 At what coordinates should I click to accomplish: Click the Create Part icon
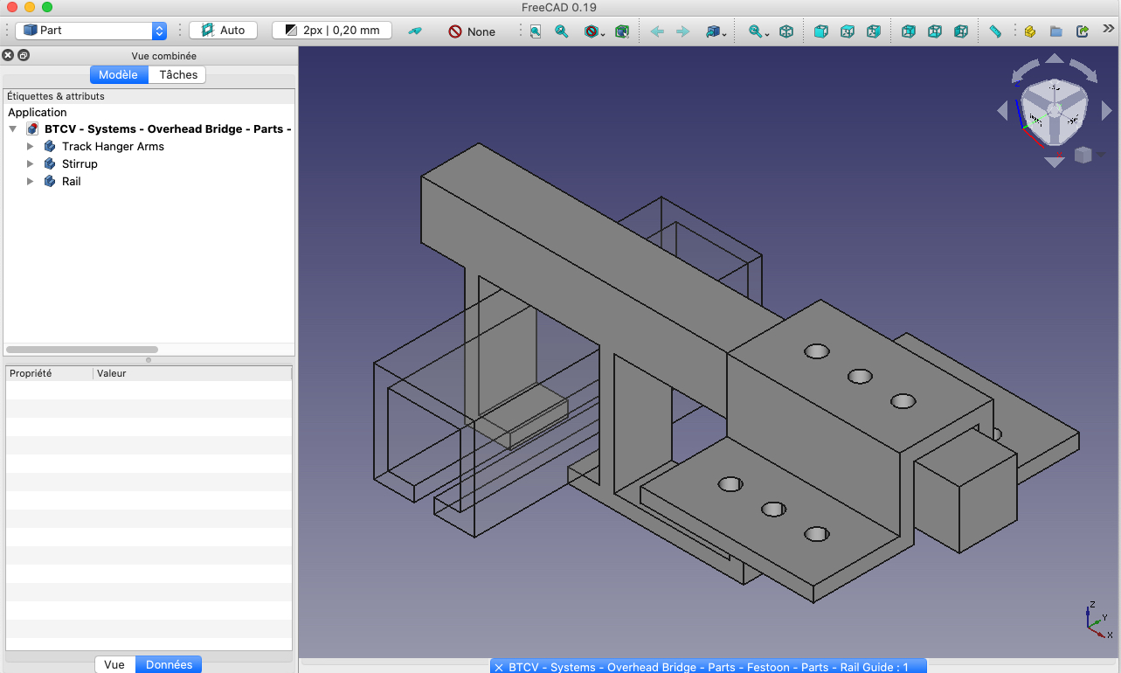(1030, 31)
